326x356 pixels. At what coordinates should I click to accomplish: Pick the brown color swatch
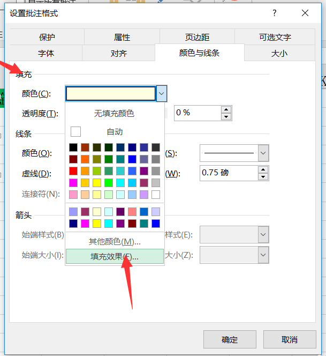pos(85,147)
